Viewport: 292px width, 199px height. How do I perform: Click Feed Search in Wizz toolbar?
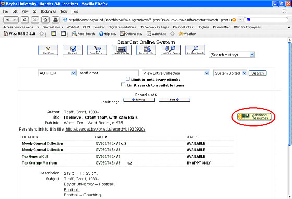pyautogui.click(x=83, y=34)
